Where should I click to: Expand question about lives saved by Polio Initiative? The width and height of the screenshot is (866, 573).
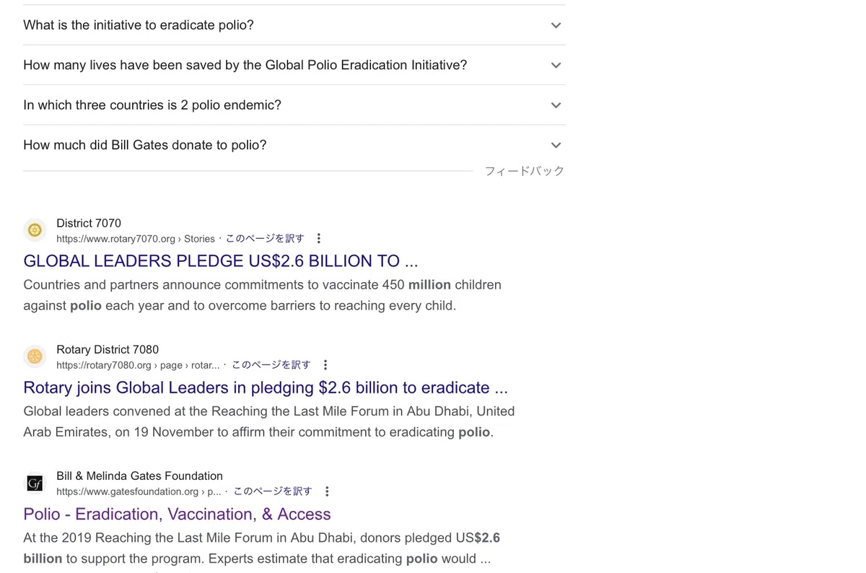tap(294, 65)
